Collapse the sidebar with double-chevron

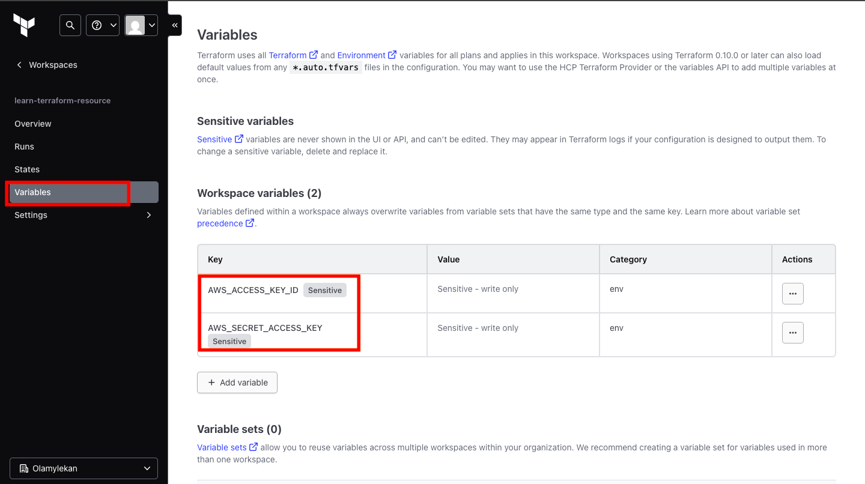tap(175, 25)
